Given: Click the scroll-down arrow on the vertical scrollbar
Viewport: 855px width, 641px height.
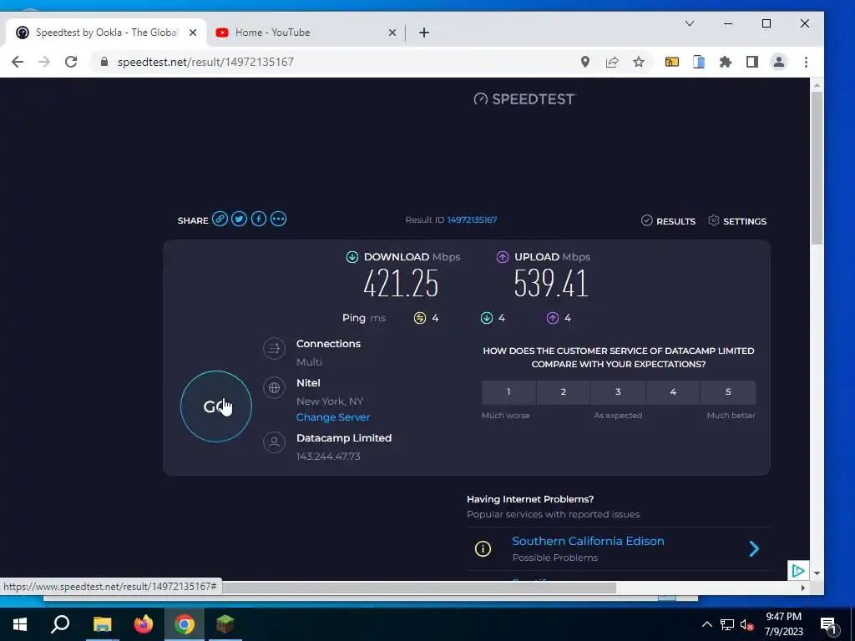Looking at the screenshot, I should (x=817, y=573).
